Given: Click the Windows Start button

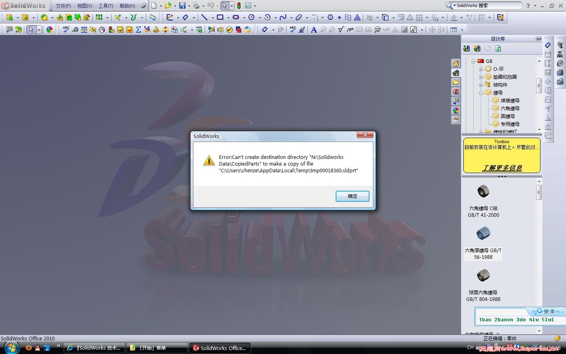Looking at the screenshot, I should (x=11, y=348).
